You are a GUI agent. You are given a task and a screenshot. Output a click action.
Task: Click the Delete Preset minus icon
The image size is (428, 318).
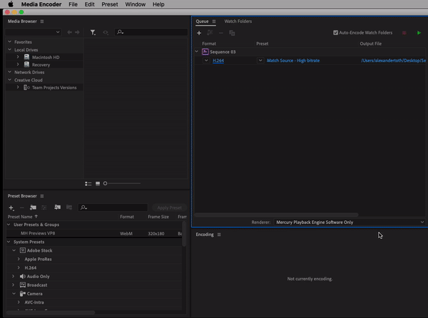click(22, 207)
